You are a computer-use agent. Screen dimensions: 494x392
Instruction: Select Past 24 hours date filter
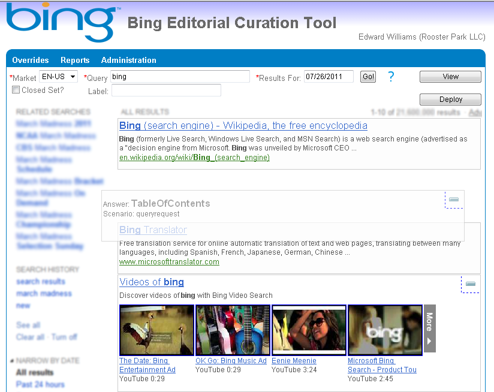(x=40, y=384)
